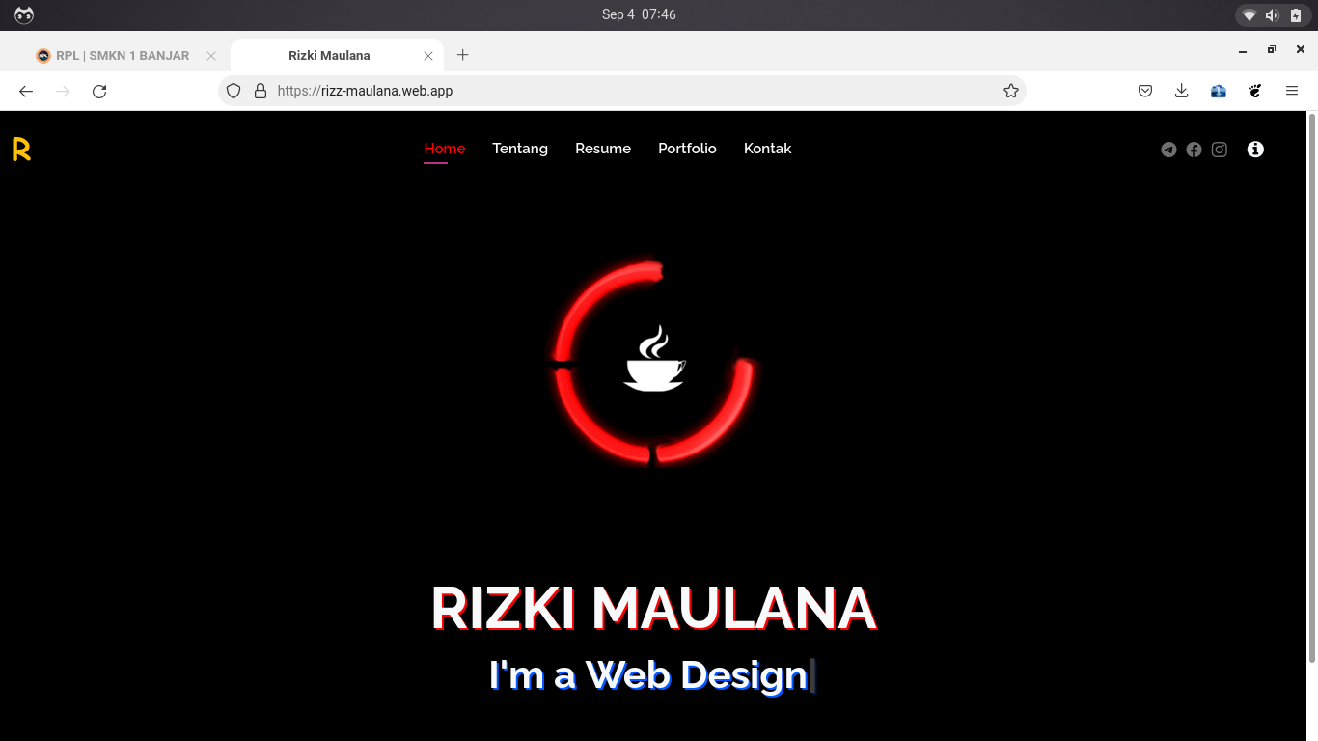
Task: Open the Facebook social link icon
Action: pos(1194,150)
